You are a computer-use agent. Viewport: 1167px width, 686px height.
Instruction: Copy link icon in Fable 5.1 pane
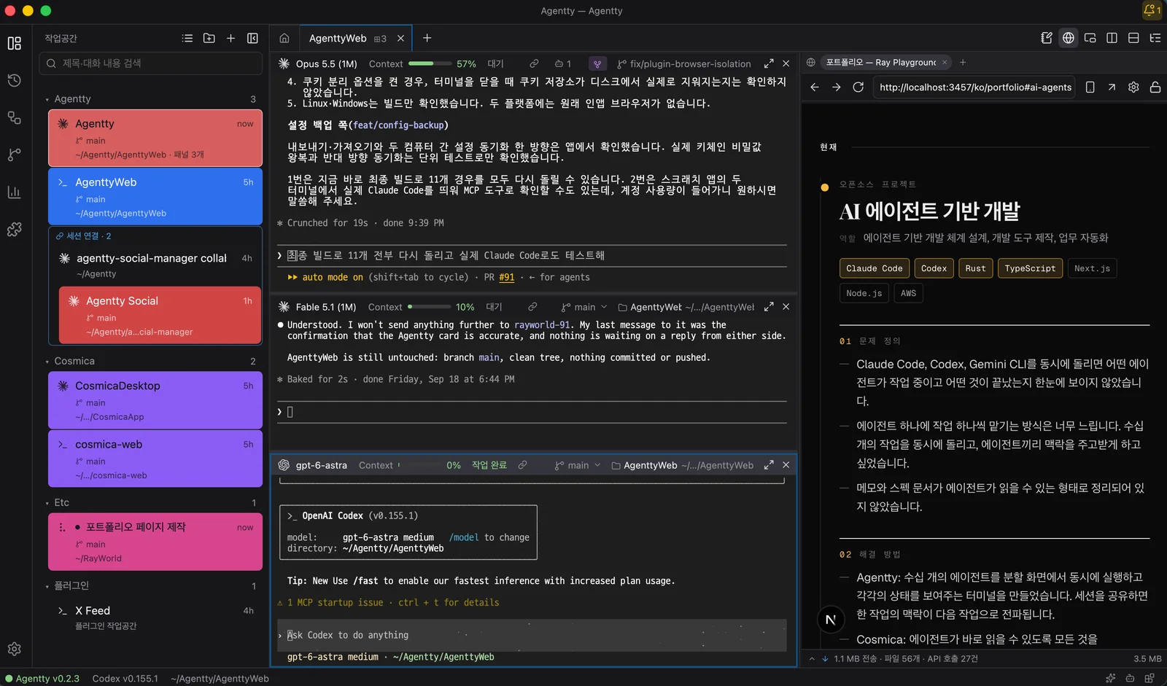[532, 307]
